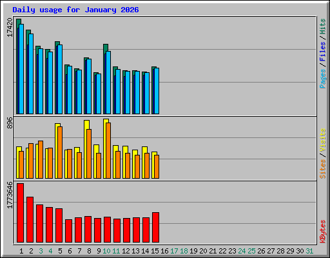Image resolution: width=330 pixels, height=258 pixels.
Task: Click green day 31 on the x-axis
Action: tap(309, 251)
